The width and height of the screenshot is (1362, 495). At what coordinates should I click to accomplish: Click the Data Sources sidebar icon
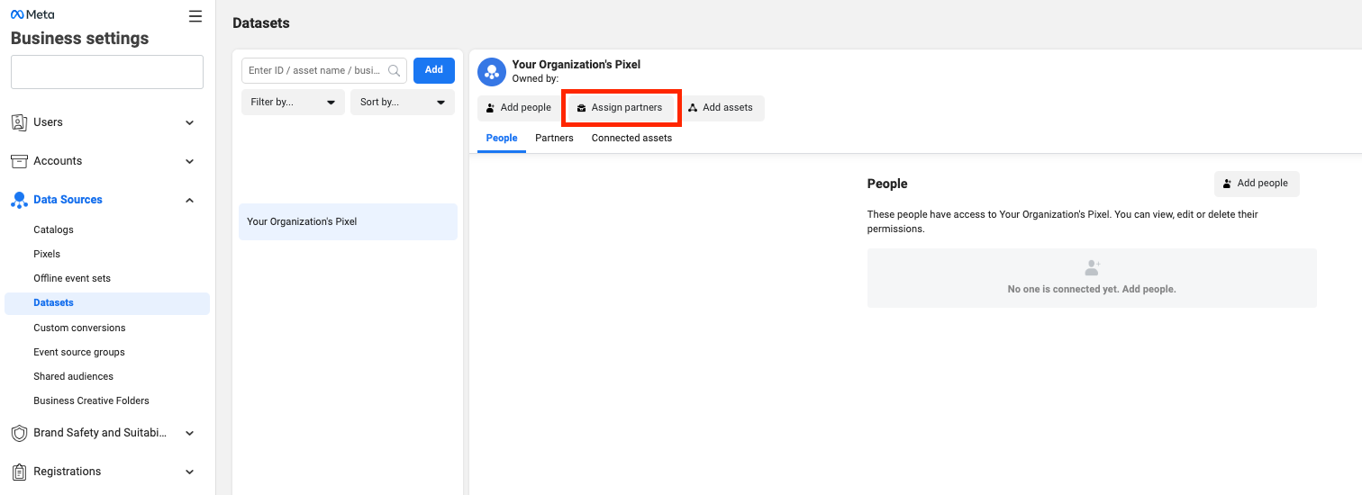pos(19,200)
